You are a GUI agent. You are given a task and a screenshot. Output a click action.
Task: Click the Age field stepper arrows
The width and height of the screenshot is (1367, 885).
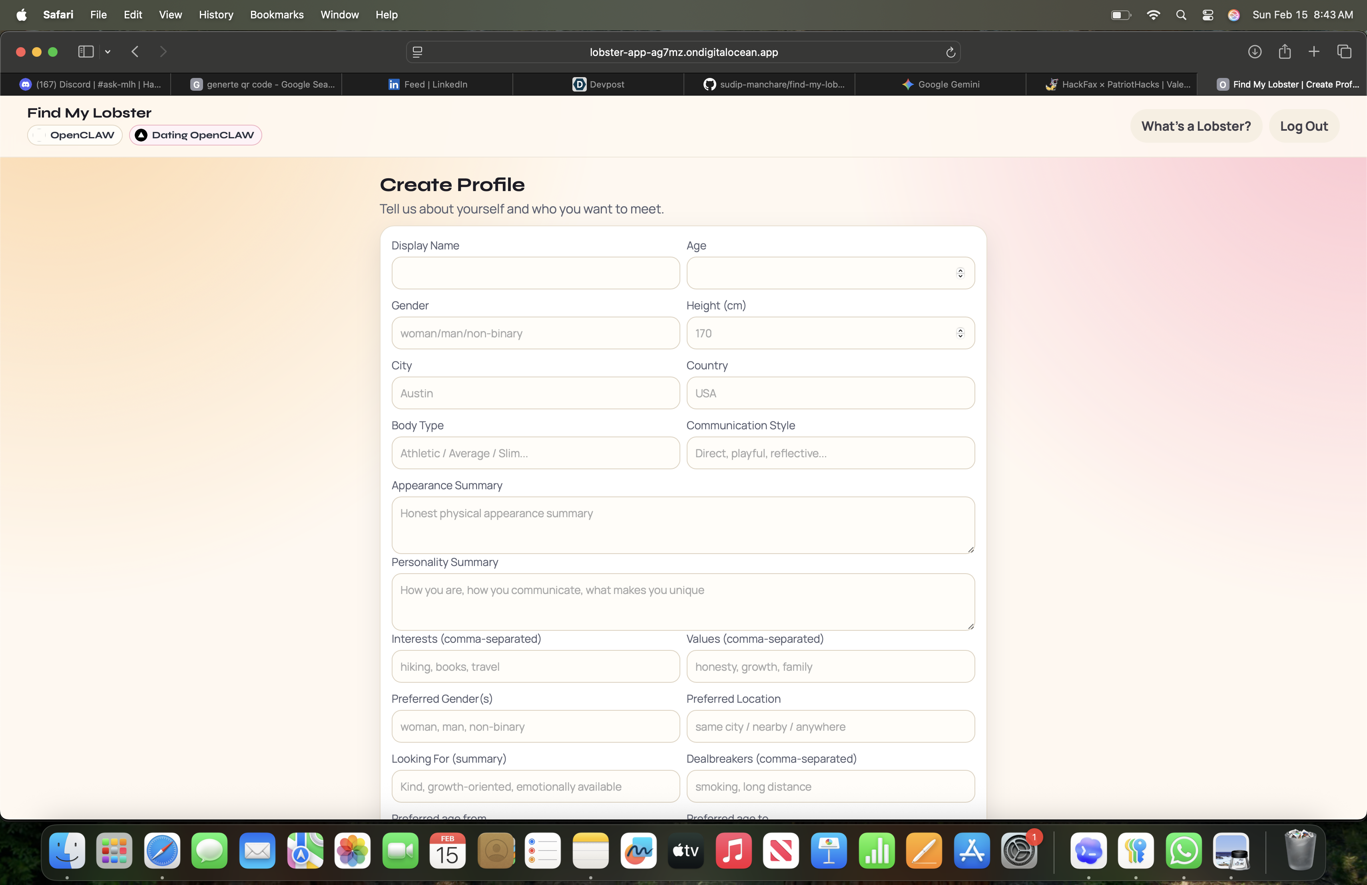coord(960,273)
